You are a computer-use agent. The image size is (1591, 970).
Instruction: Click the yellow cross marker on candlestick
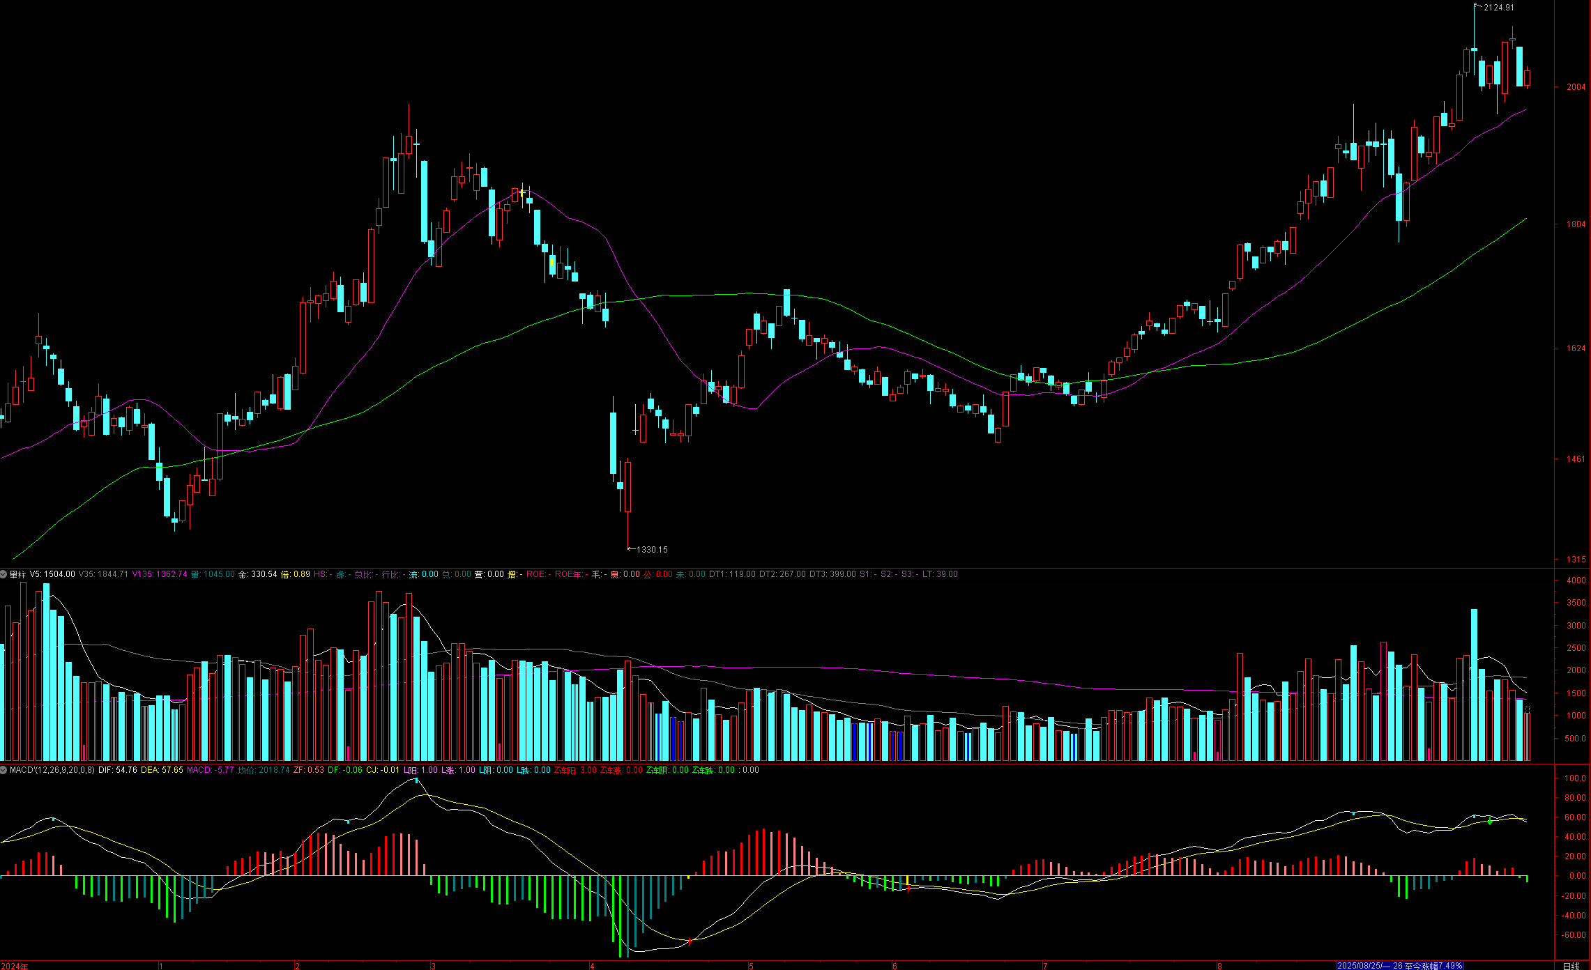click(522, 192)
